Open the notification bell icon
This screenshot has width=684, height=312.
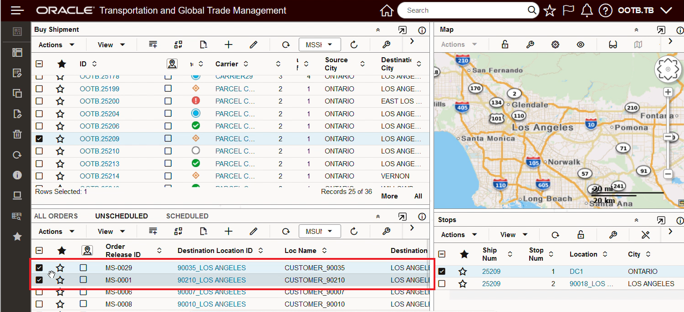(587, 10)
